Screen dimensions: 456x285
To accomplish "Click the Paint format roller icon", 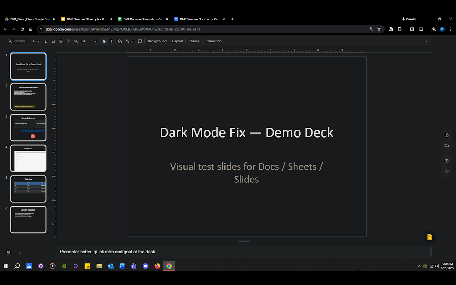I will click(x=68, y=41).
